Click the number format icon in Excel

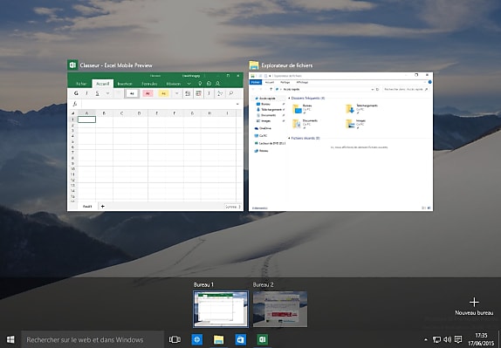tap(188, 93)
